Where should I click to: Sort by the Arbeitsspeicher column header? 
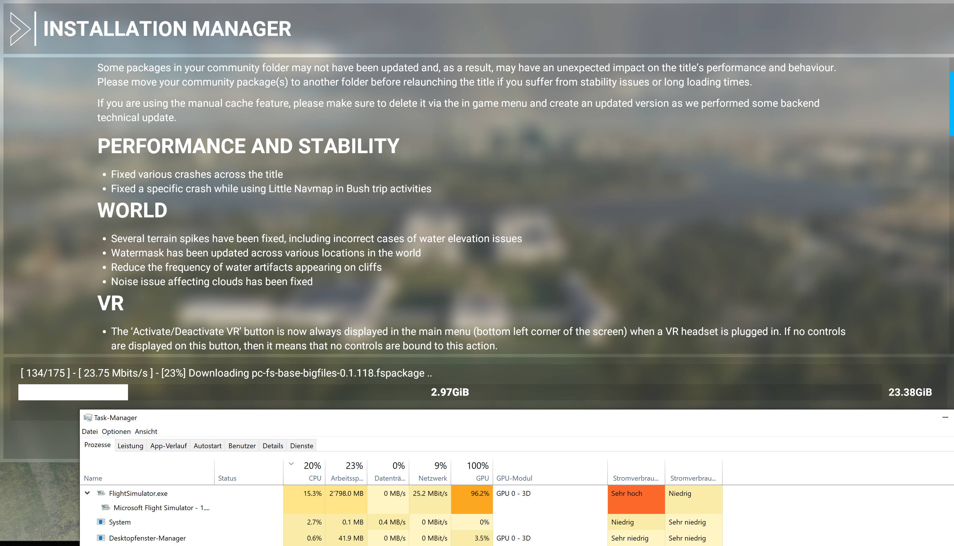pos(346,472)
